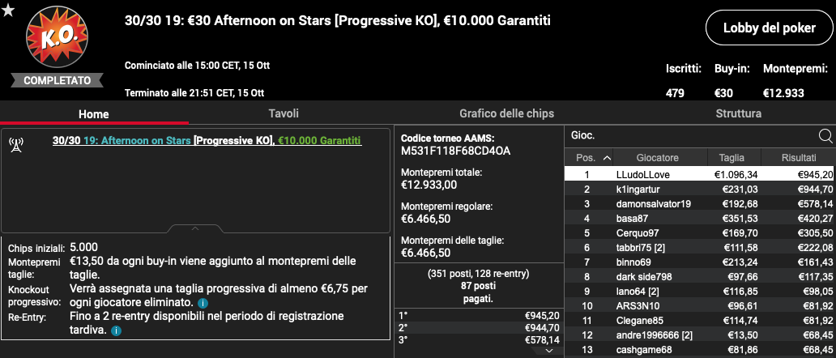Open the Struttura tab
The height and width of the screenshot is (358, 836).
point(739,113)
